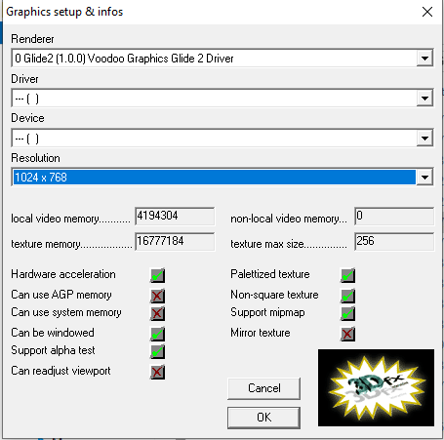Toggle the Can be windowed indicator

[158, 334]
